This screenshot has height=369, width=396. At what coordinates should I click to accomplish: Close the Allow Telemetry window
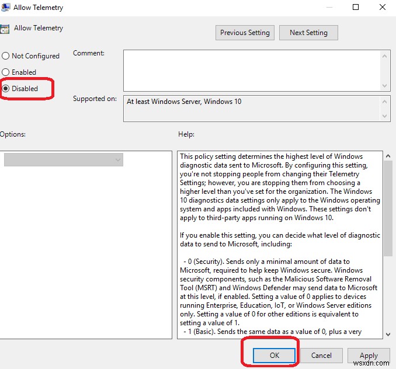click(x=383, y=7)
